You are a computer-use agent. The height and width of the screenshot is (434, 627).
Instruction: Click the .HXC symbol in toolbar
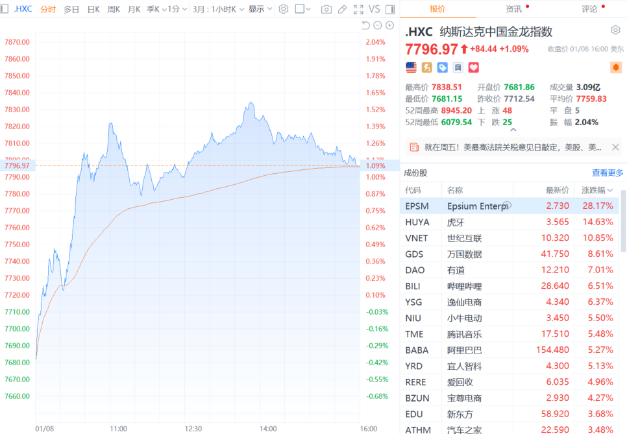pos(23,9)
